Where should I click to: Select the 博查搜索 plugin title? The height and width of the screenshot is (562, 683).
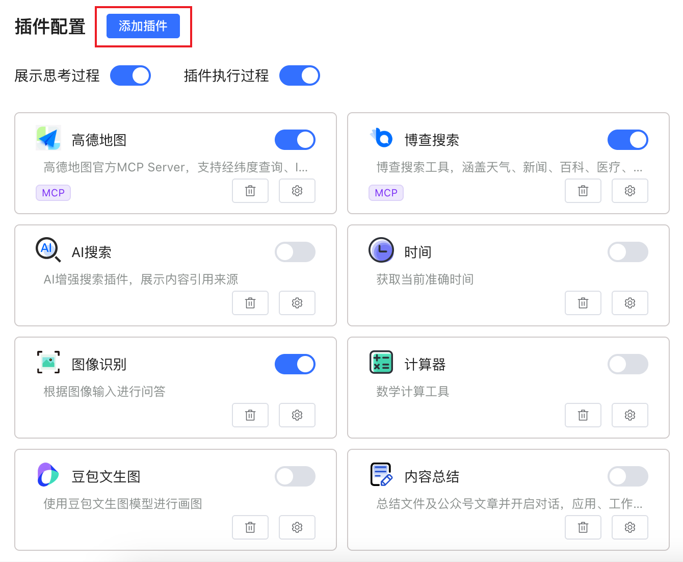(x=432, y=140)
